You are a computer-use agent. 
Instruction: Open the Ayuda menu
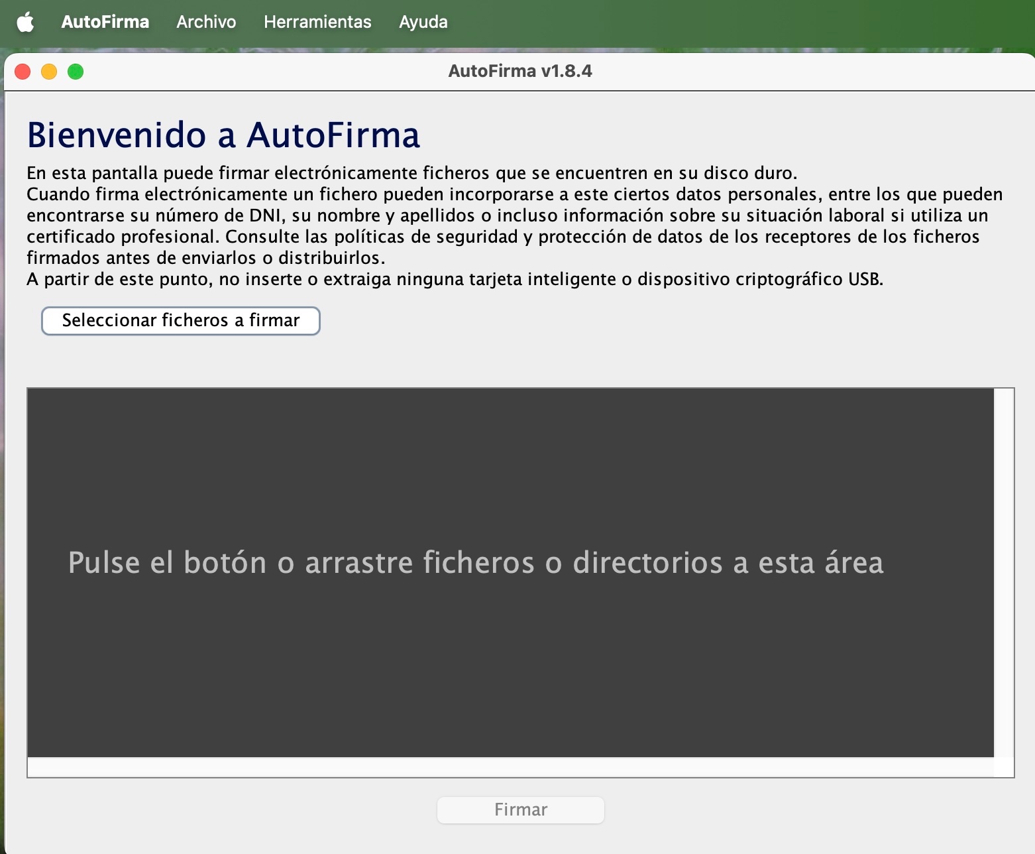[423, 22]
